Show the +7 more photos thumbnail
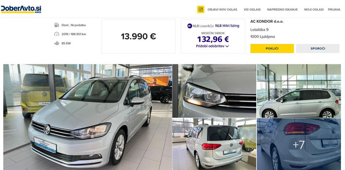345x170 pixels. pos(299,144)
